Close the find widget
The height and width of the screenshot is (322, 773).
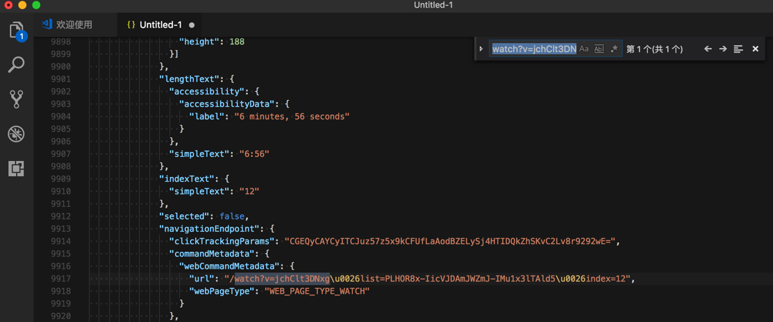755,49
